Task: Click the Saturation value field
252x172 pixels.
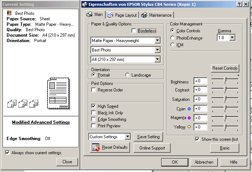Action: pyautogui.click(x=200, y=99)
